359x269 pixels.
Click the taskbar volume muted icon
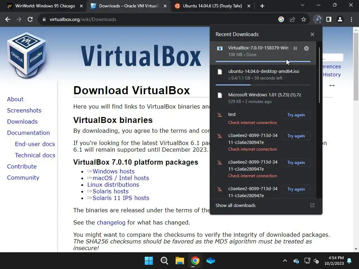point(316,261)
